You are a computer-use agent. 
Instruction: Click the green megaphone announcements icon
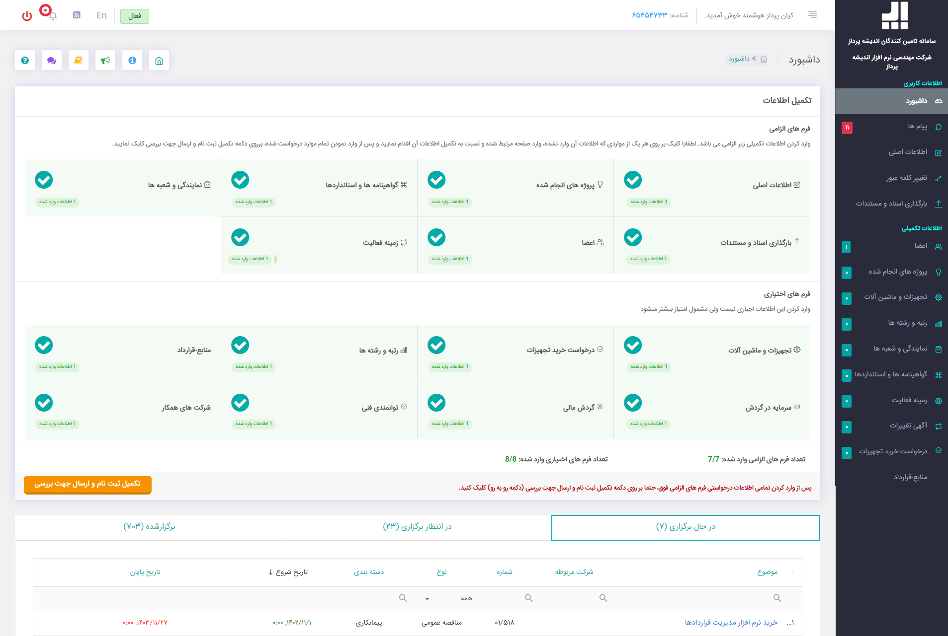[x=105, y=61]
